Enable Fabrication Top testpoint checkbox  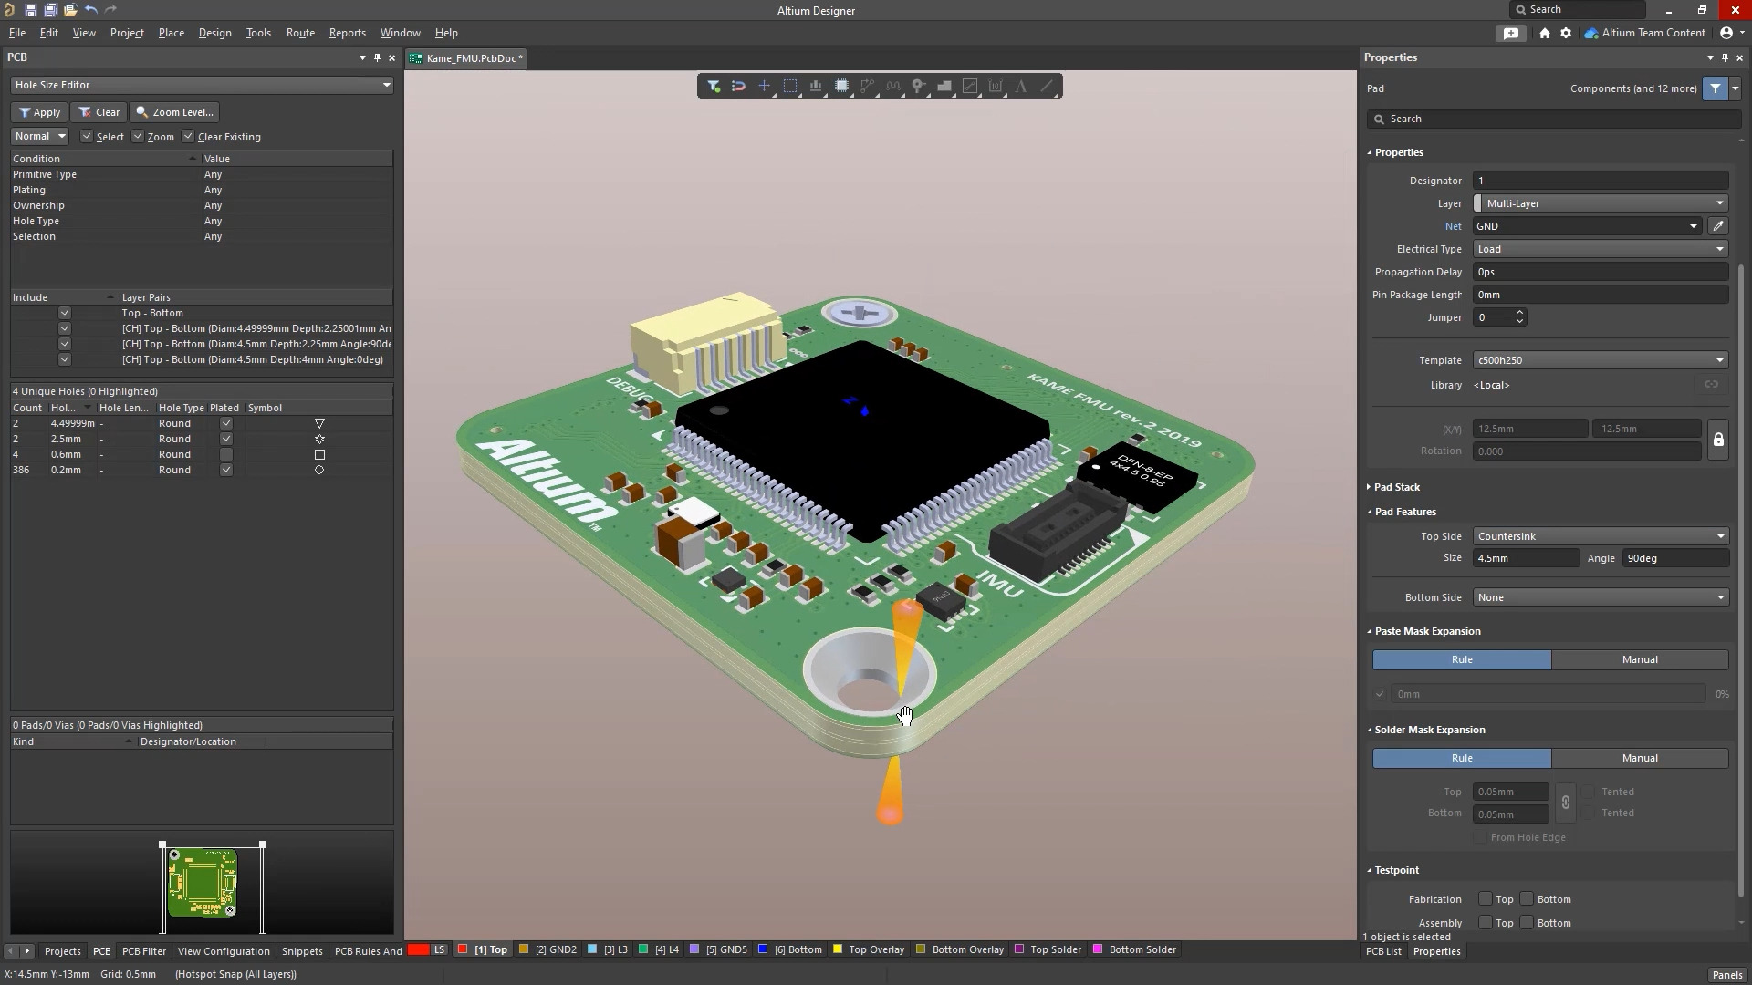(1486, 899)
